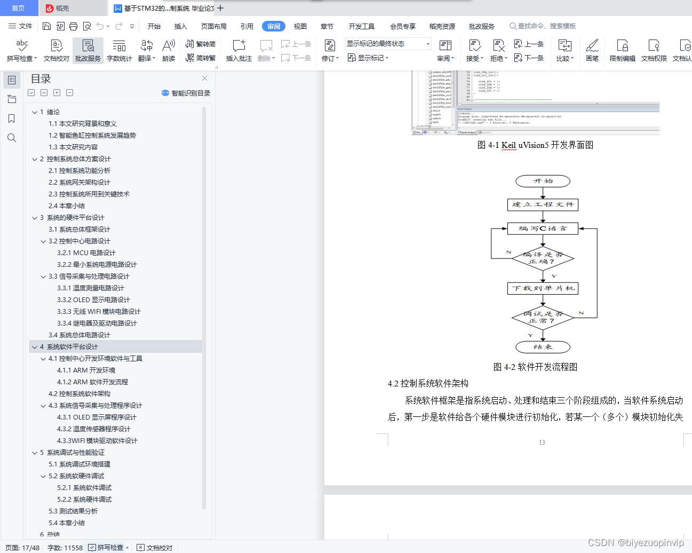Collapse section 4.3 系统信号采集与处理程序设计
Screen dimensions: 692x553
click(43, 406)
